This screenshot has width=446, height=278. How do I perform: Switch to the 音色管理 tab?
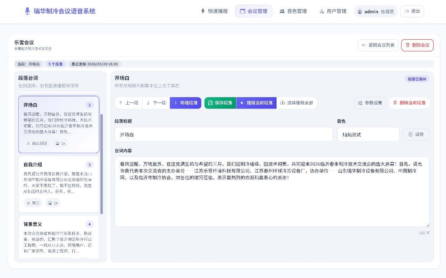[x=293, y=11]
